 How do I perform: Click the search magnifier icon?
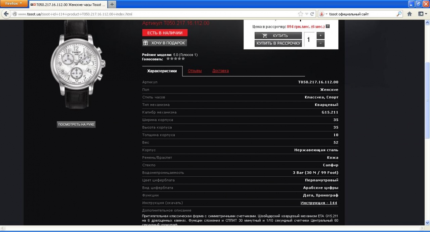pyautogui.click(x=399, y=14)
